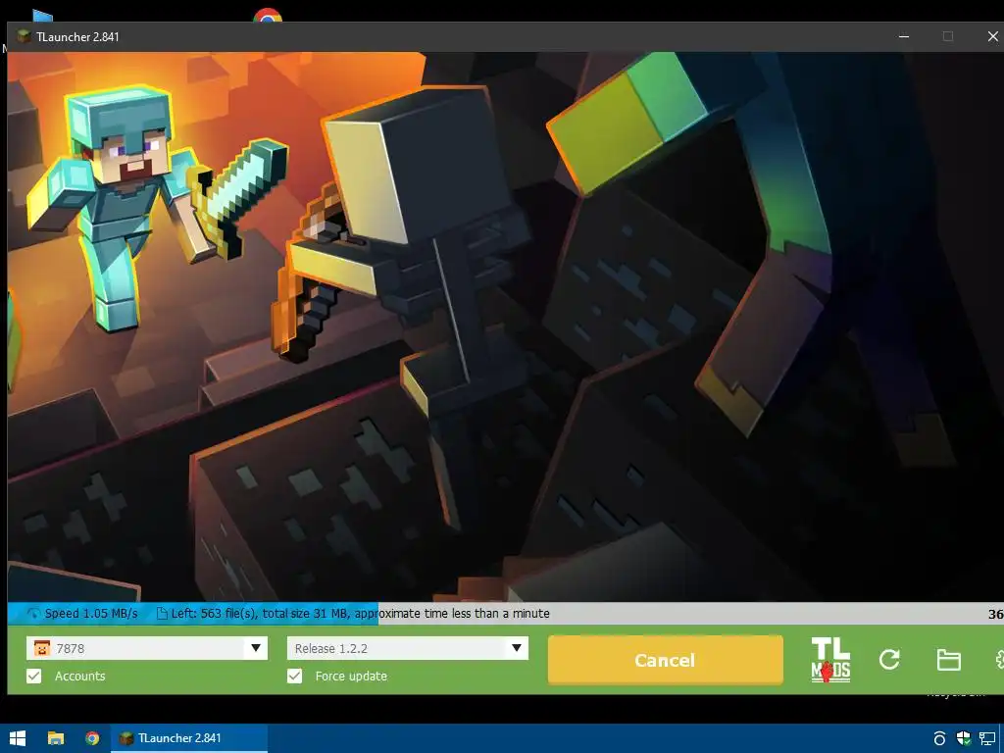Click Windows Security tray icon
The height and width of the screenshot is (753, 1004).
point(963,738)
